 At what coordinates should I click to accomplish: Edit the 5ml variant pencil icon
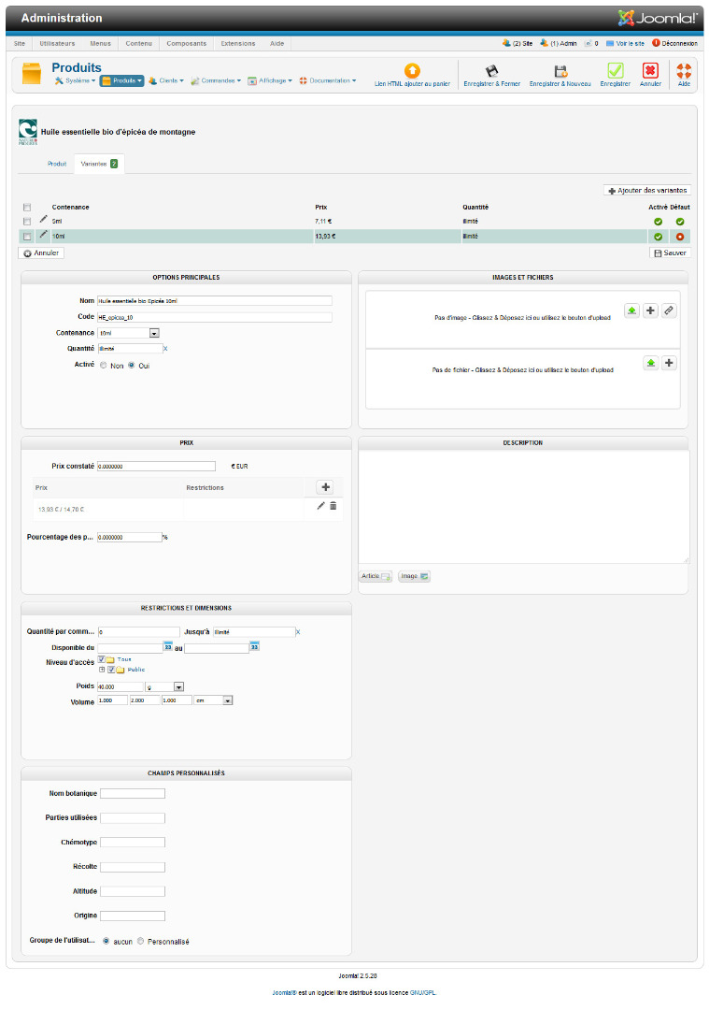click(x=44, y=219)
